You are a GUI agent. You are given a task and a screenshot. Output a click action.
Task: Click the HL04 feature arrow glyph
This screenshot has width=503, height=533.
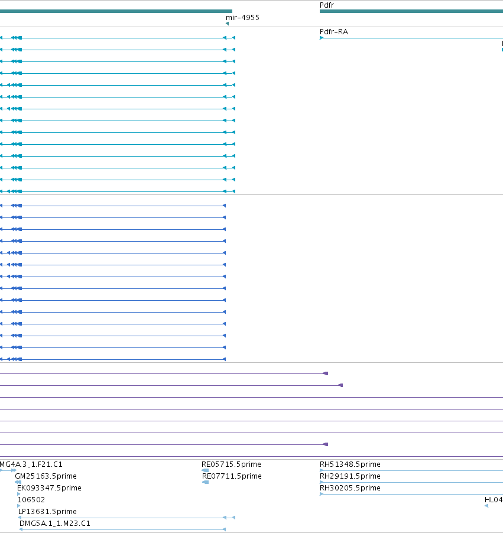[486, 506]
